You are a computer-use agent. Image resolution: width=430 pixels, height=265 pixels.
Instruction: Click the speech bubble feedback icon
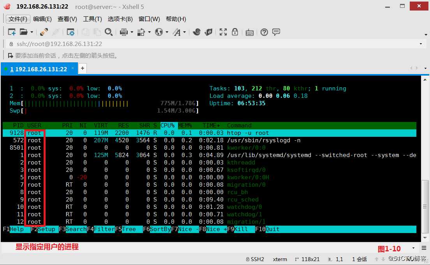(276, 32)
